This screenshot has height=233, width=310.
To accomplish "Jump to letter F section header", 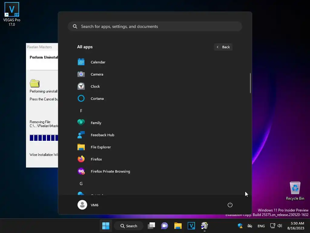I will point(81,111).
